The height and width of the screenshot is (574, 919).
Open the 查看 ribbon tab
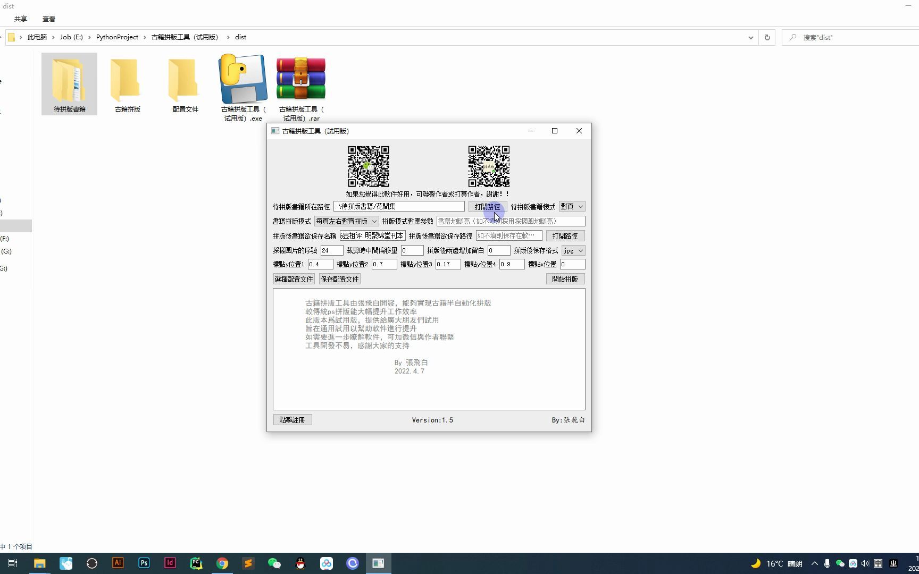point(49,19)
